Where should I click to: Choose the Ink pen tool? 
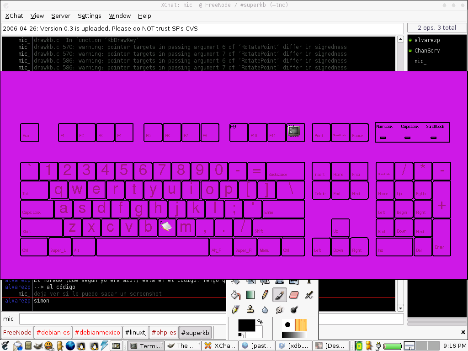click(x=235, y=309)
